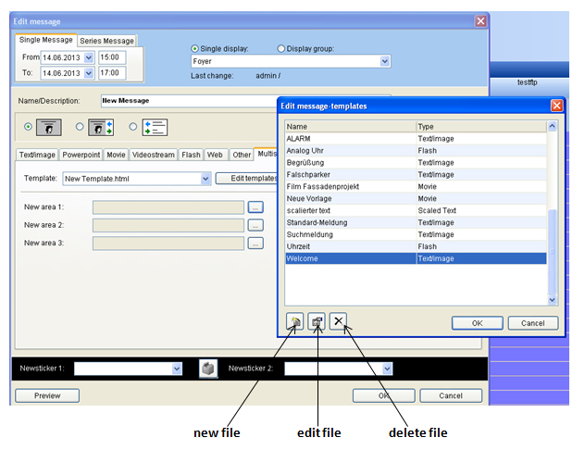The width and height of the screenshot is (585, 450).
Task: Select the list layout icon
Action: point(156,127)
